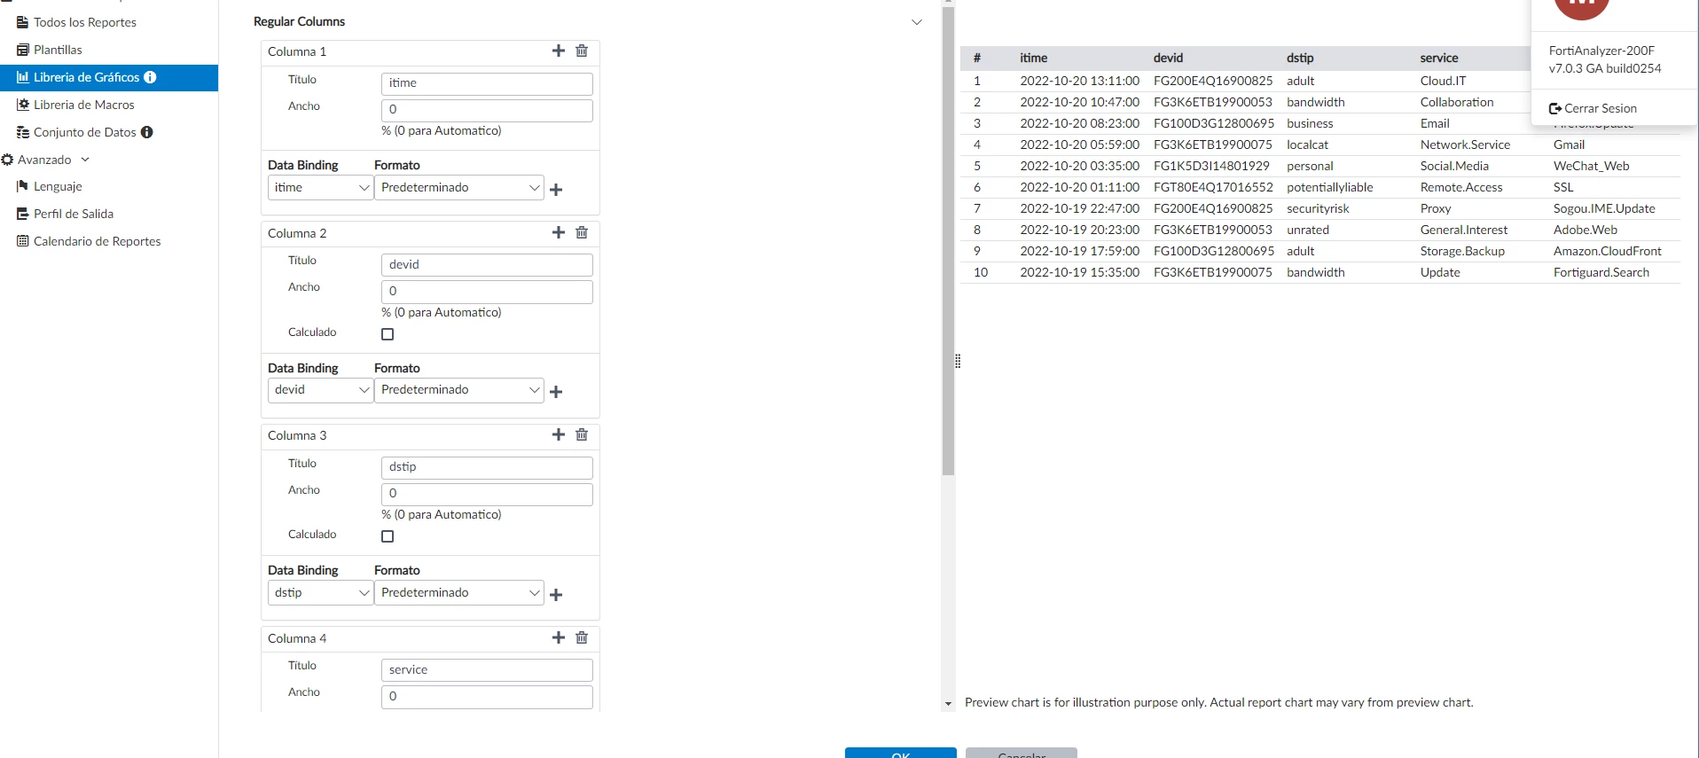1699x758 pixels.
Task: Open Formato dropdown for Columna 3
Action: coord(458,593)
